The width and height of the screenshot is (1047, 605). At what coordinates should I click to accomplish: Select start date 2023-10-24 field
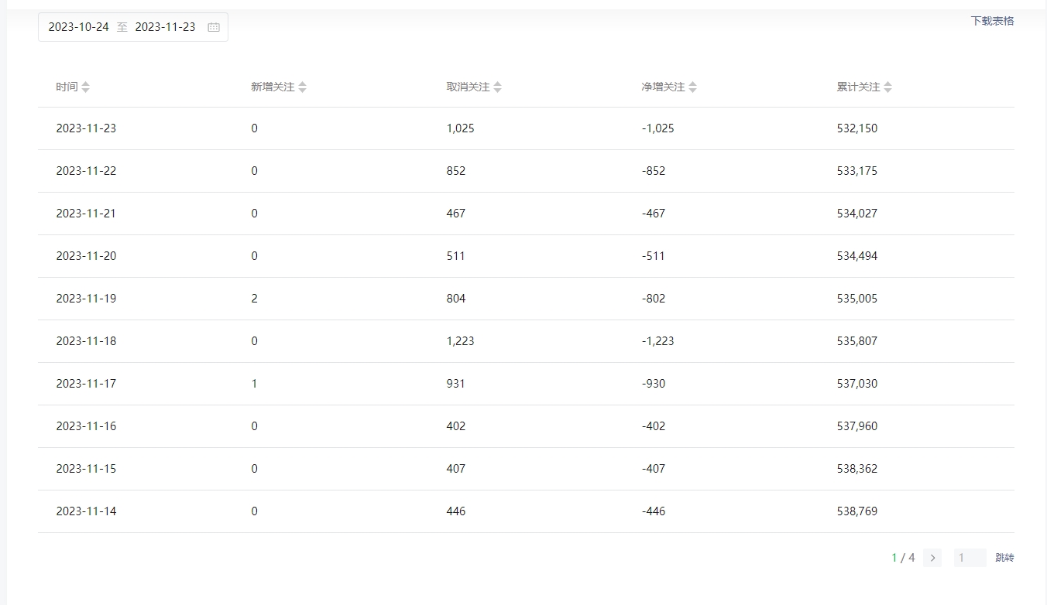(x=78, y=27)
